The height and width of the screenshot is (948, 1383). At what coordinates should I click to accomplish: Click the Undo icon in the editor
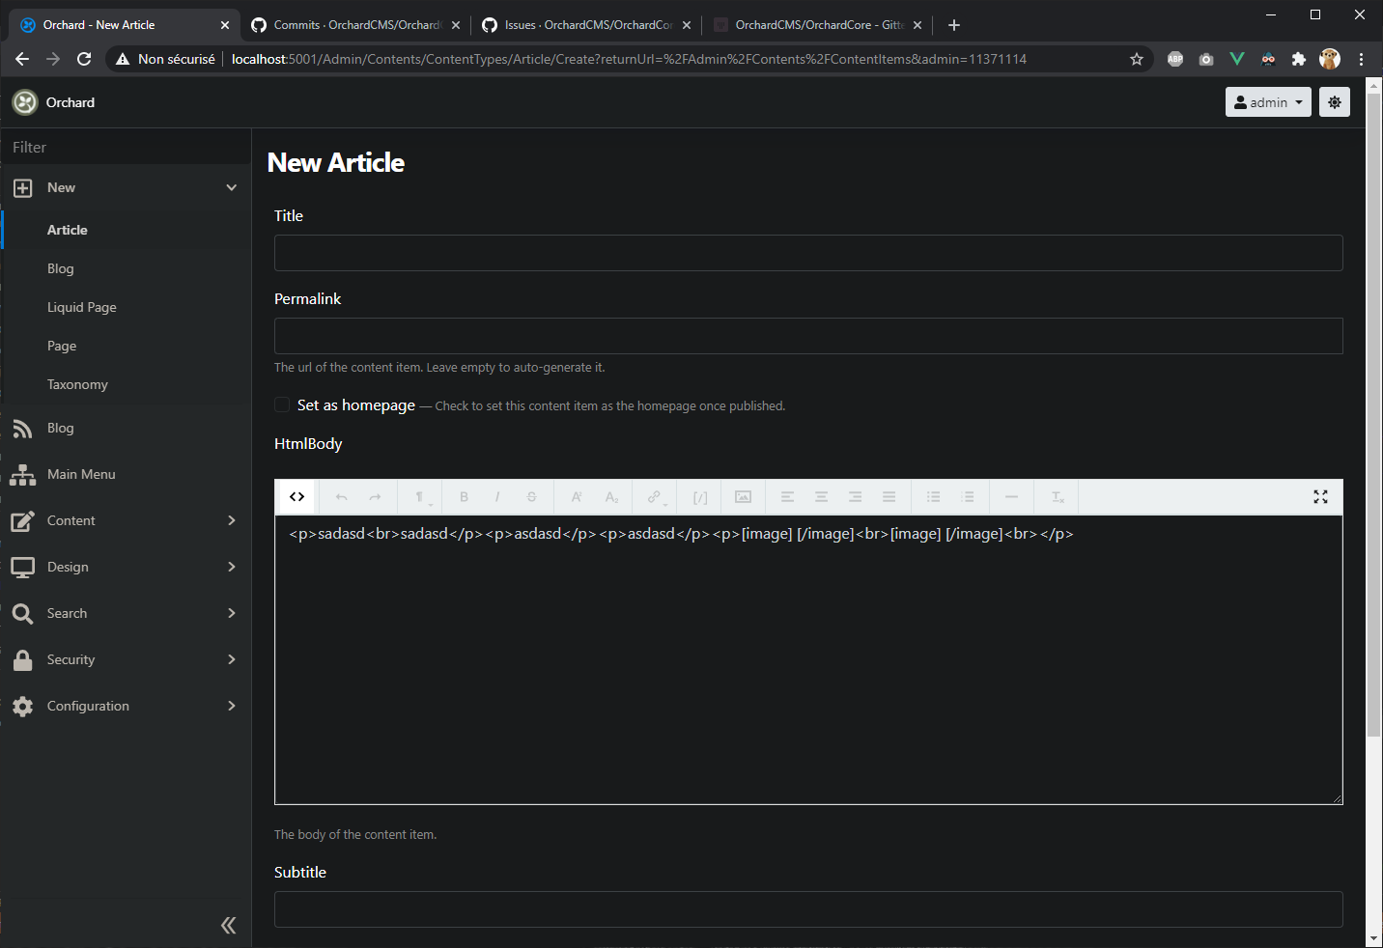tap(340, 496)
